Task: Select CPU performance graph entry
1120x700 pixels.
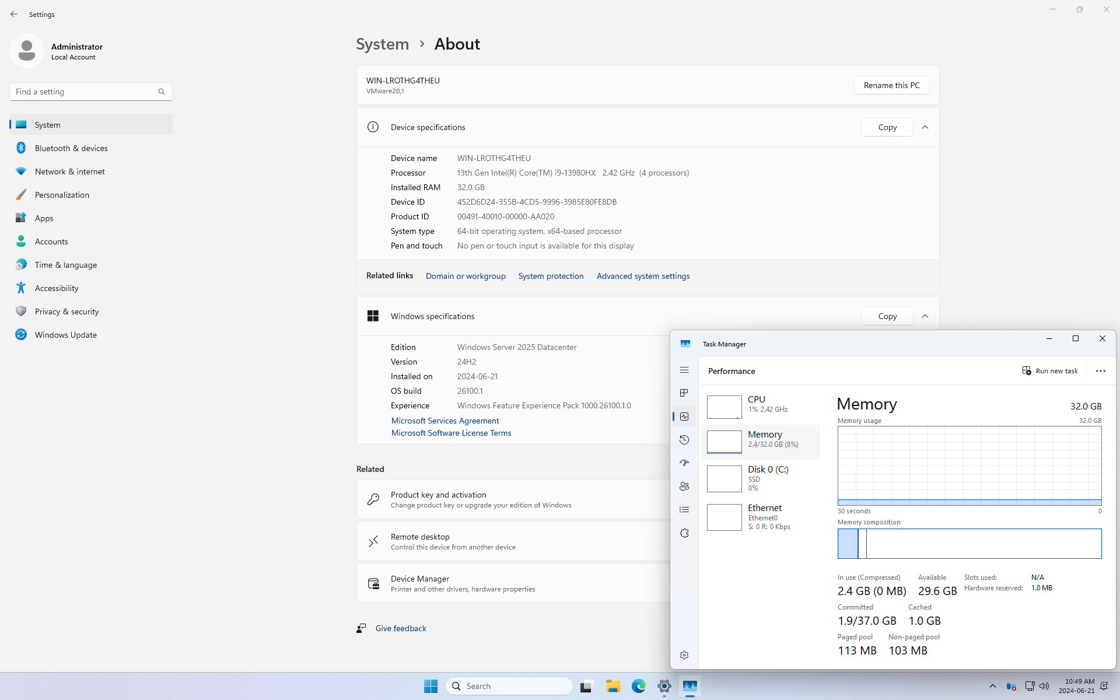Action: (761, 407)
